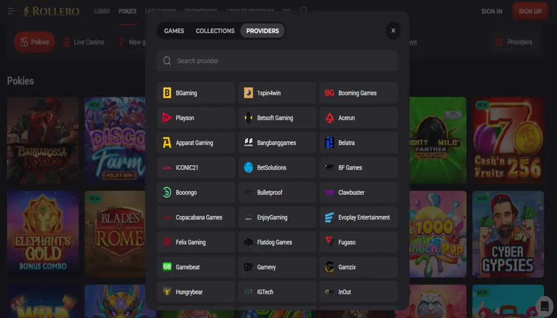This screenshot has height=318, width=557.
Task: Click the Hungrybear bear logo icon
Action: pyautogui.click(x=167, y=292)
